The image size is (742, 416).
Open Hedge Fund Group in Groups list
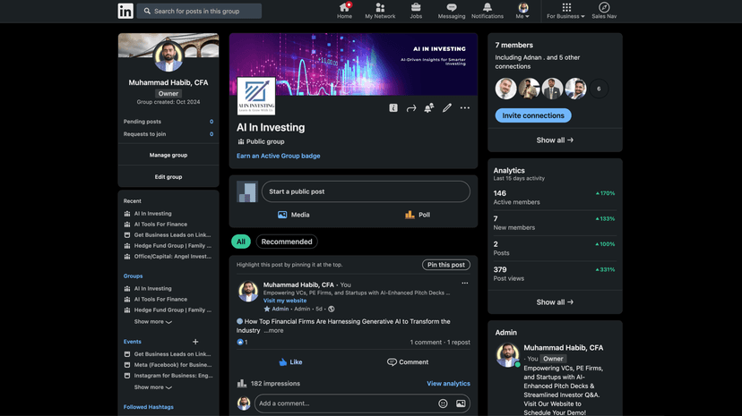coord(173,310)
